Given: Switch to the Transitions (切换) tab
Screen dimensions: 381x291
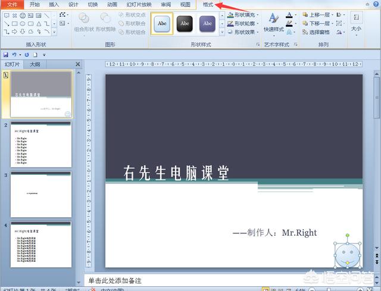Looking at the screenshot, I should 93,5.
